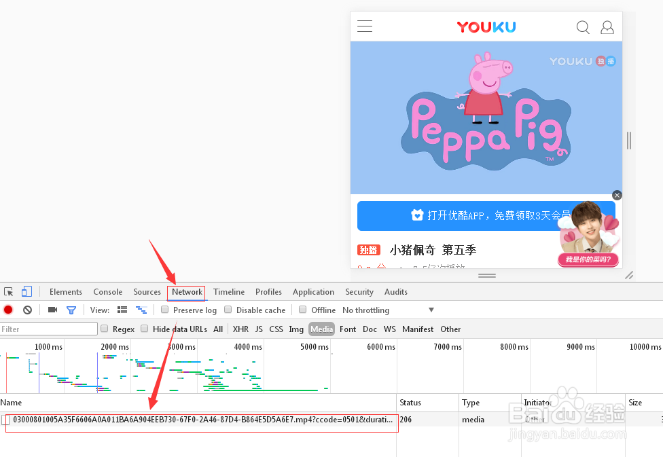Click the Peppa Pig video poster
This screenshot has width=663, height=457.
[x=486, y=117]
